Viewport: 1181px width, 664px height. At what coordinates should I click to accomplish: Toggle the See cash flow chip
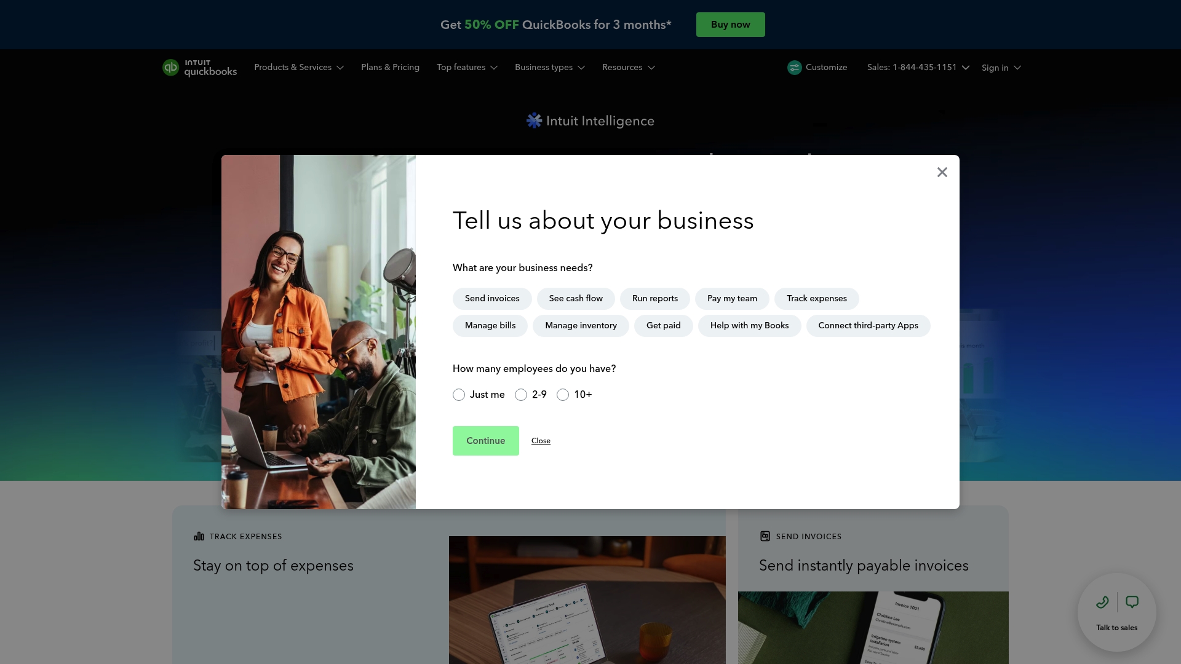(576, 299)
